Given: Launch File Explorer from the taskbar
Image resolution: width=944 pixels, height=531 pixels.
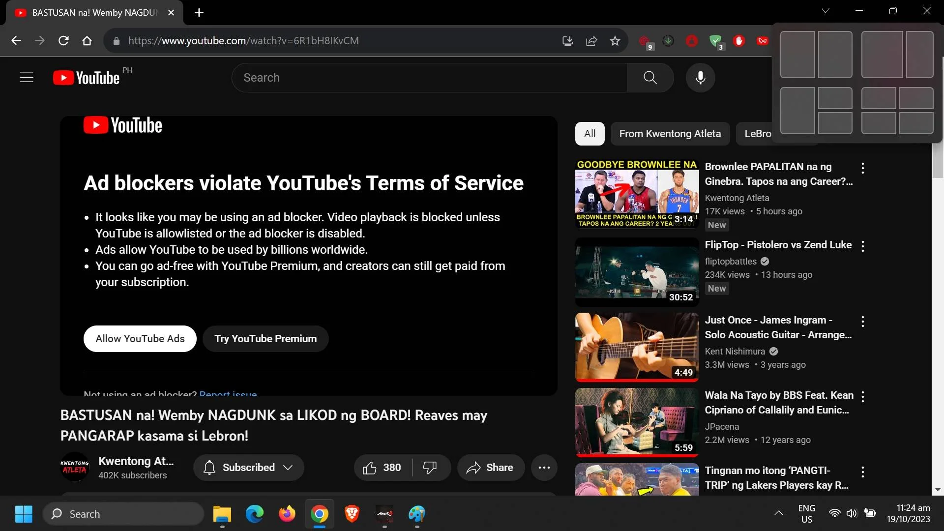Looking at the screenshot, I should (222, 514).
